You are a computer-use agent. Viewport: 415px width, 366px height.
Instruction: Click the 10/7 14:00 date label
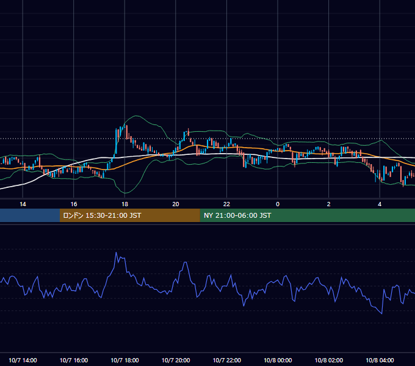[23, 360]
